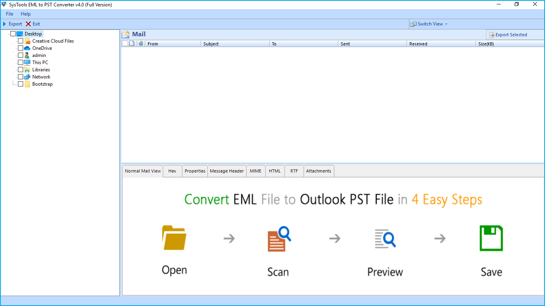Click the admin user icon

(27, 55)
